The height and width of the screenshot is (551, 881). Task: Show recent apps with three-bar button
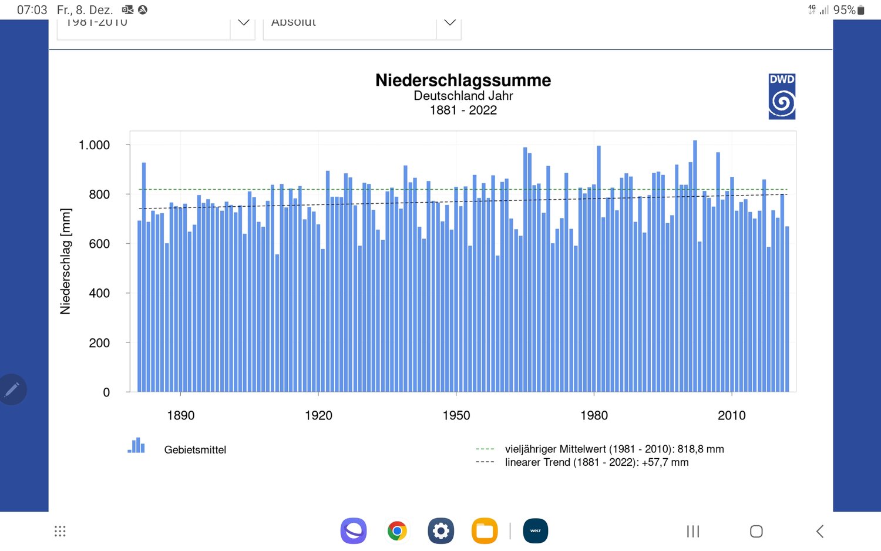(x=693, y=531)
